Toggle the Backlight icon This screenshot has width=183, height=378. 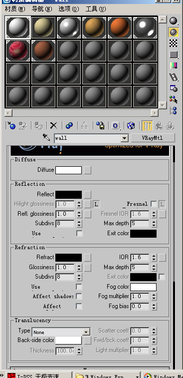tap(174, 32)
